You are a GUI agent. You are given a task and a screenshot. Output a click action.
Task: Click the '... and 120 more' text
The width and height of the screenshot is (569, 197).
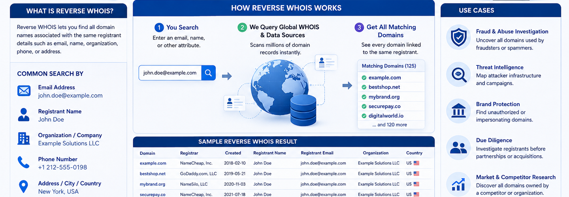coord(389,125)
